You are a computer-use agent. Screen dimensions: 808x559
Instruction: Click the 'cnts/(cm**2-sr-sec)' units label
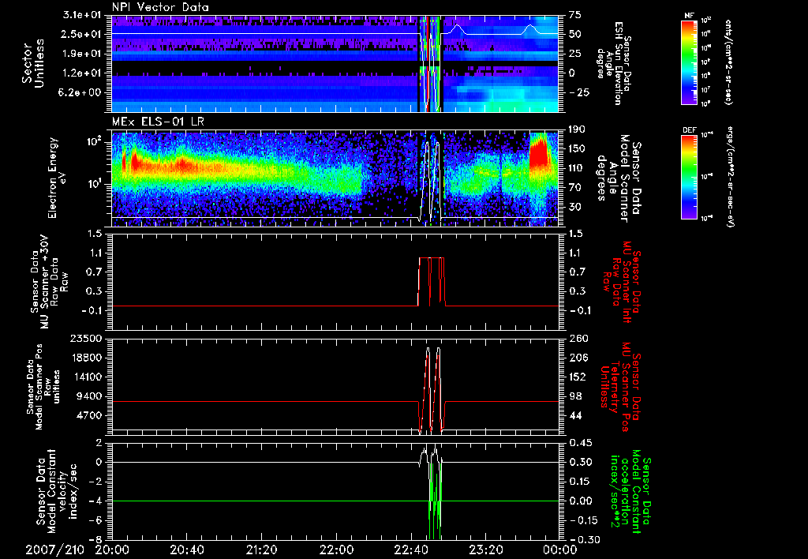[x=728, y=62]
